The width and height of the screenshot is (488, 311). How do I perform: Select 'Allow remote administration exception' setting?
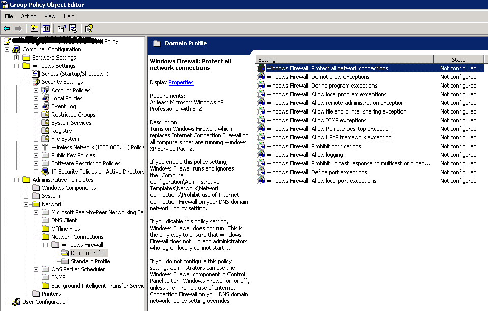[335, 103]
